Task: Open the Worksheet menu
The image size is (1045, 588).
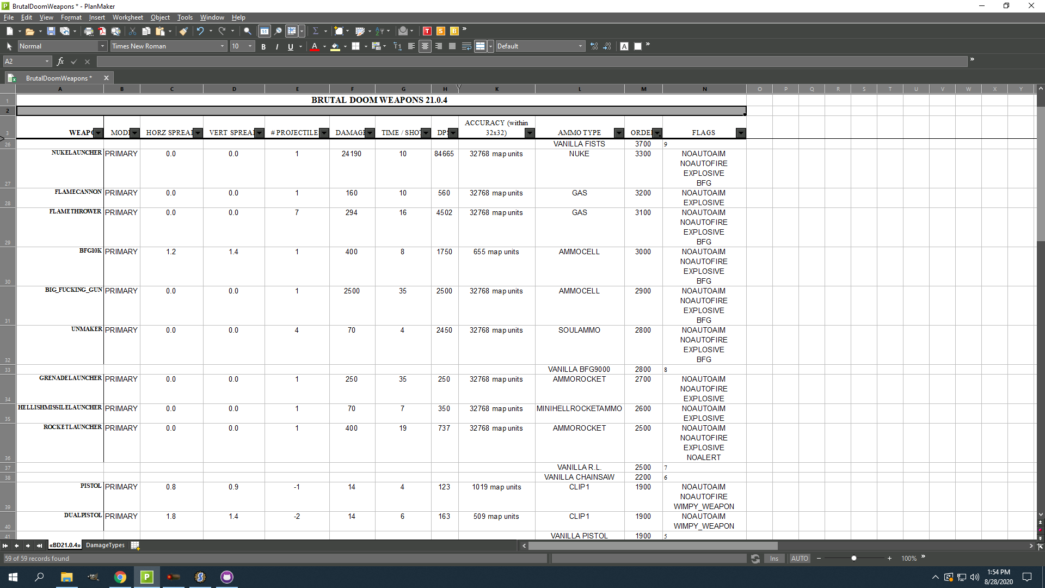Action: pos(127,17)
